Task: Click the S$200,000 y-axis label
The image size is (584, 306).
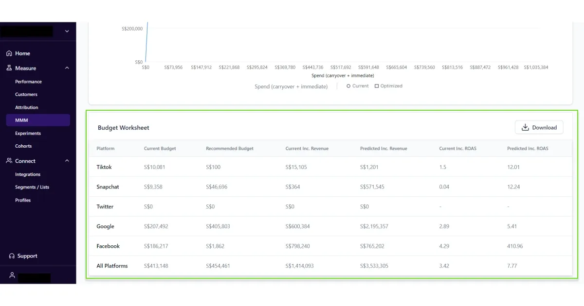Action: pos(132,29)
